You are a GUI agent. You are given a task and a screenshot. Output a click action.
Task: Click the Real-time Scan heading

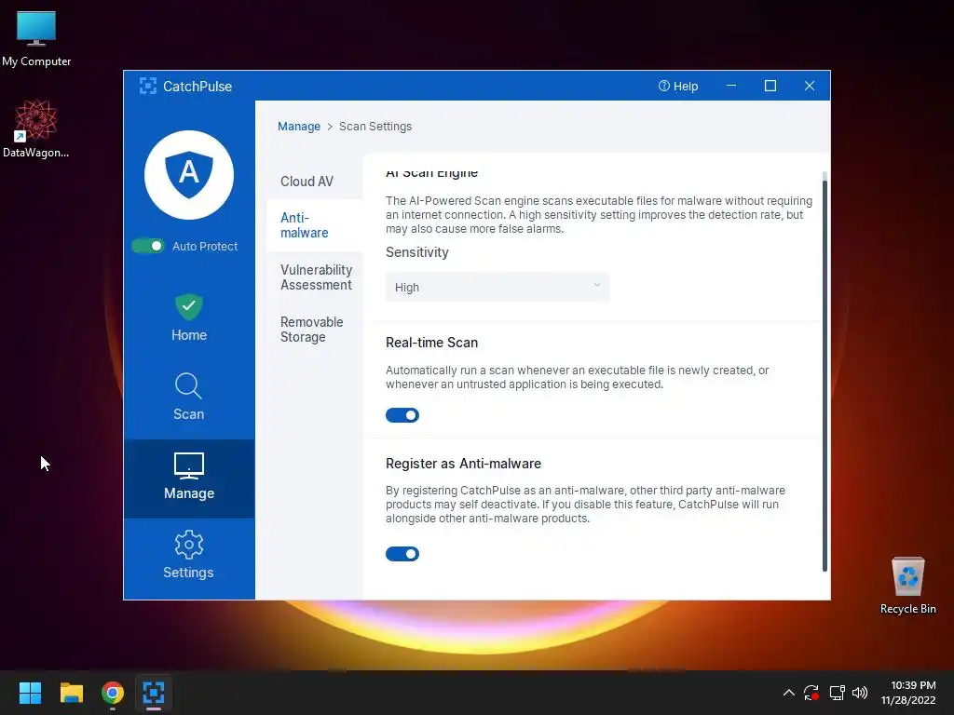pos(432,343)
